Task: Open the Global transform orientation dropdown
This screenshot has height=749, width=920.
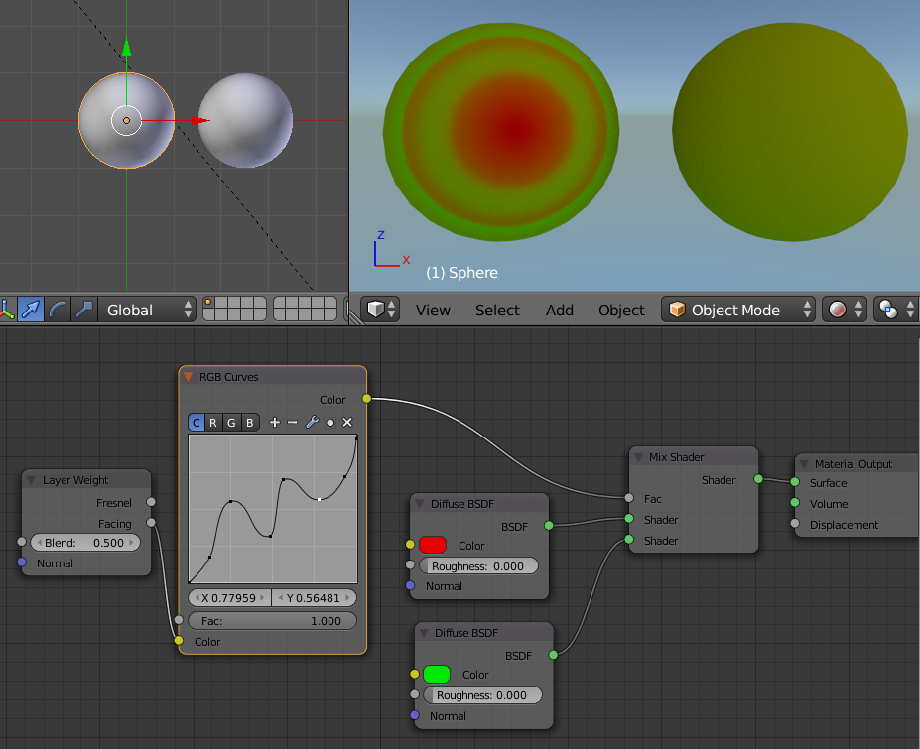Action: click(x=149, y=310)
